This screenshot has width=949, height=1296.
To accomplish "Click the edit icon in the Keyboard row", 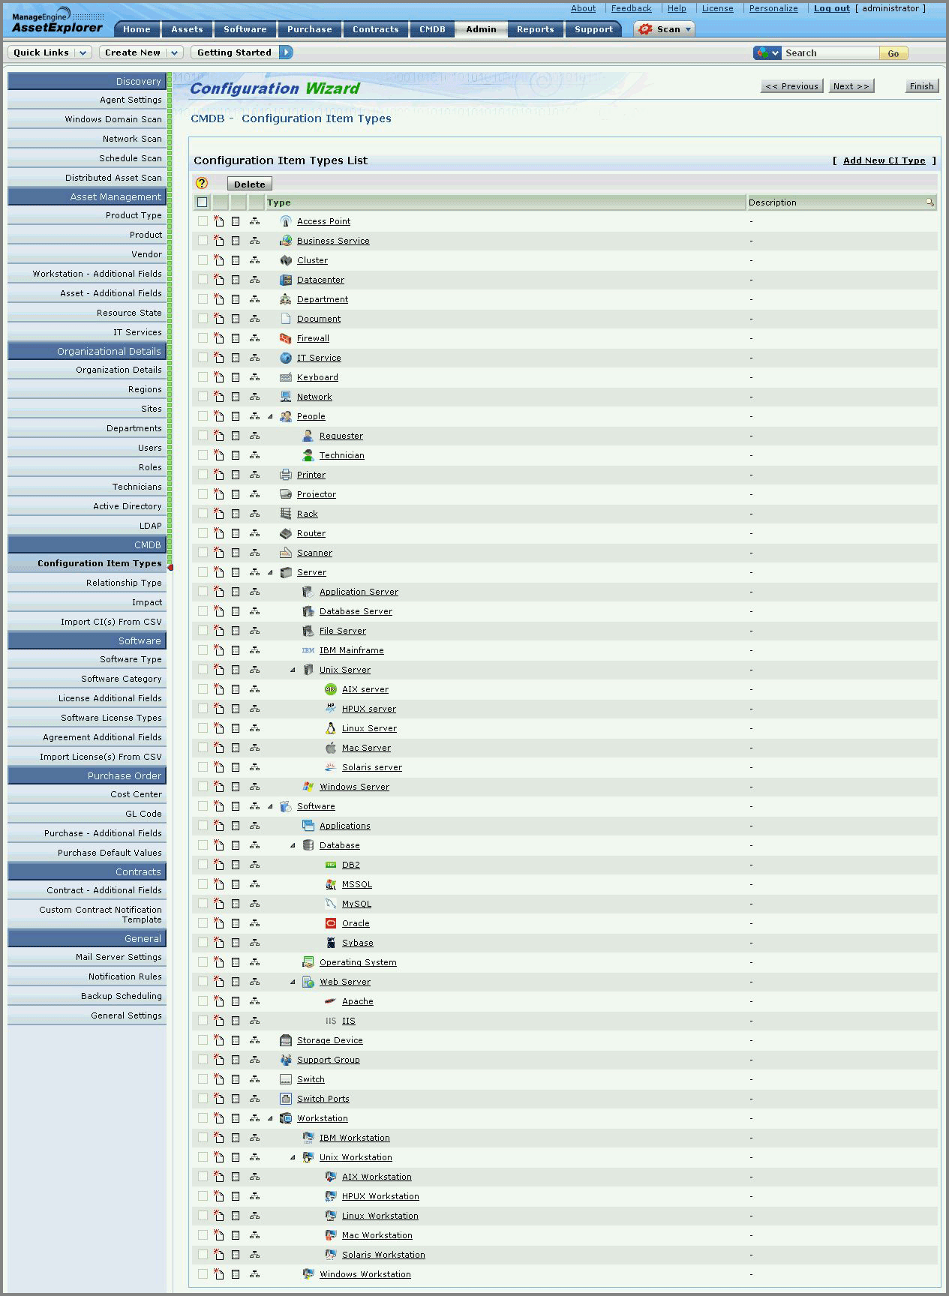I will (218, 377).
